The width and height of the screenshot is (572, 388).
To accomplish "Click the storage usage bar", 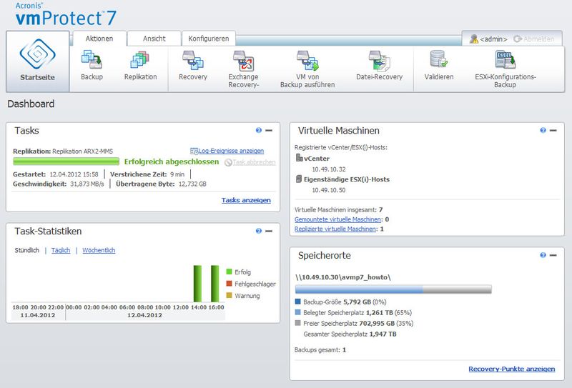I will click(393, 289).
